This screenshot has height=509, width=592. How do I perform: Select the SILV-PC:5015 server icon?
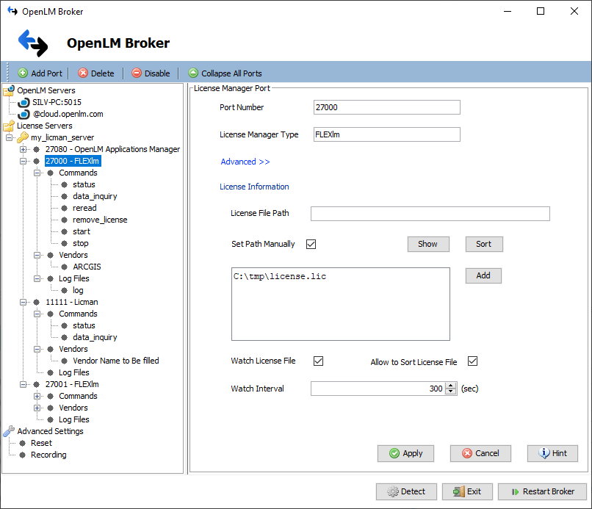24,102
